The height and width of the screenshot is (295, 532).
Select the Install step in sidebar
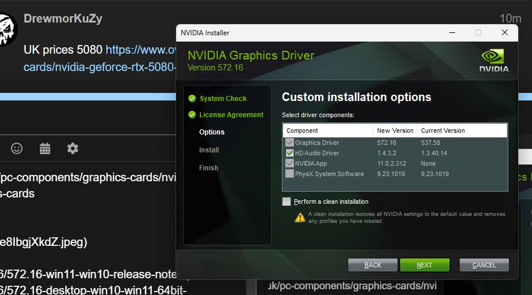(209, 150)
